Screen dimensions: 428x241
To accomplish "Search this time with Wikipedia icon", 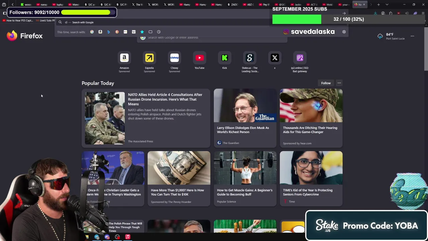I will coord(134,32).
